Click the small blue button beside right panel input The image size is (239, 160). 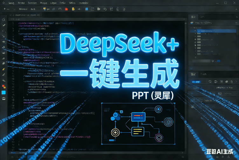218,61
